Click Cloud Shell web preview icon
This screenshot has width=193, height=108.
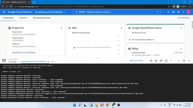pyautogui.click(x=161, y=61)
